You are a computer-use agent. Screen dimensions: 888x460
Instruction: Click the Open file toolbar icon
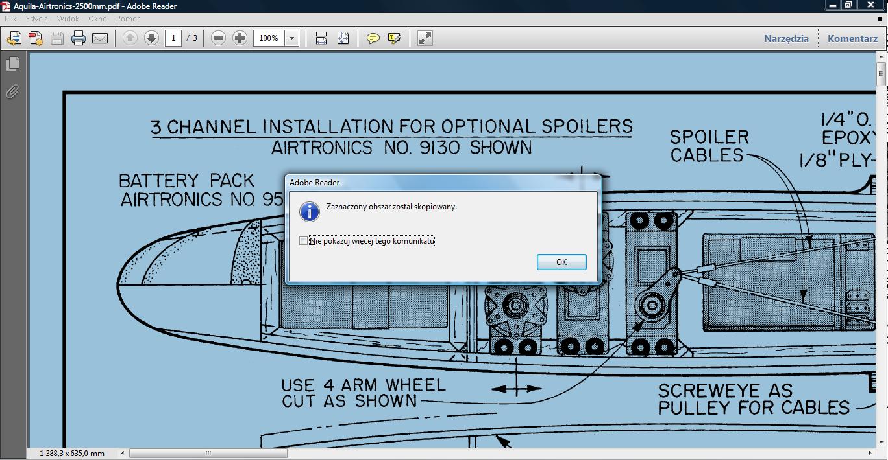[14, 38]
